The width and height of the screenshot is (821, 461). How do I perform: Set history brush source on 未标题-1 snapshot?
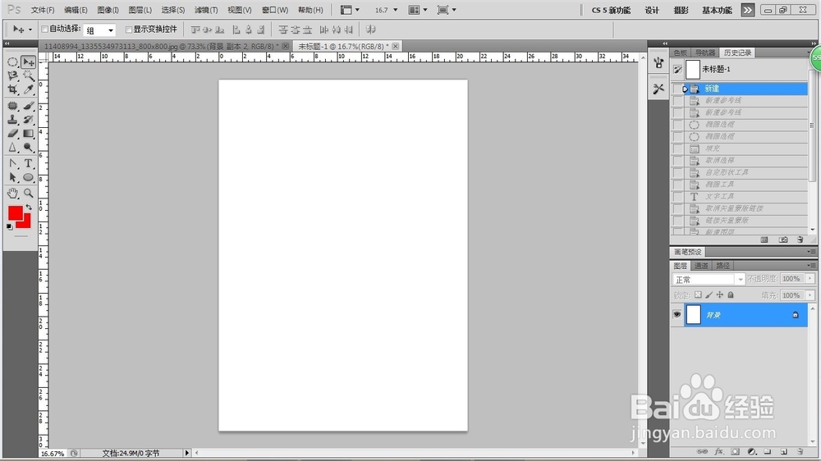(x=677, y=69)
